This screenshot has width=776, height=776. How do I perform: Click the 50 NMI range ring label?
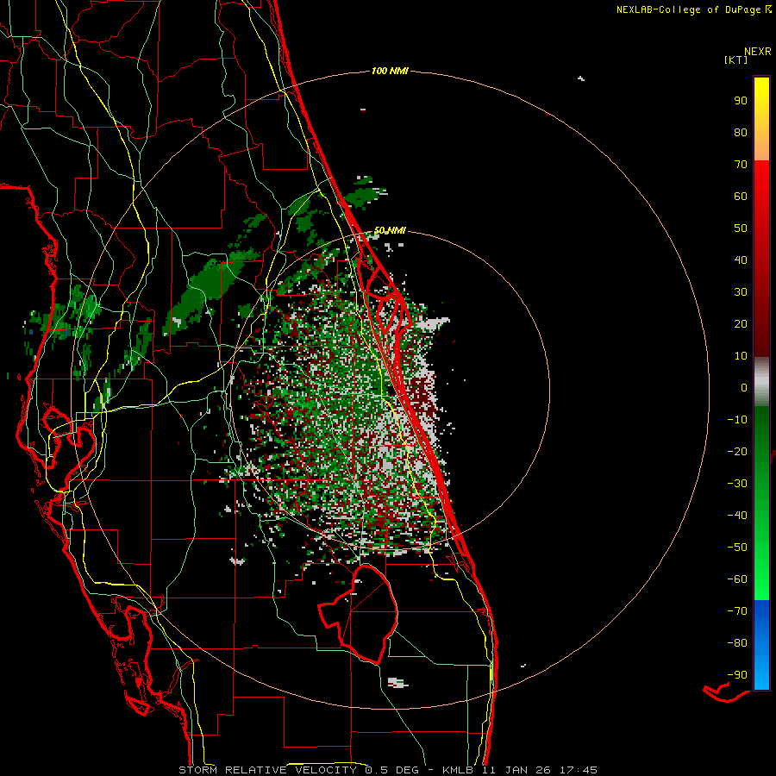(x=390, y=230)
